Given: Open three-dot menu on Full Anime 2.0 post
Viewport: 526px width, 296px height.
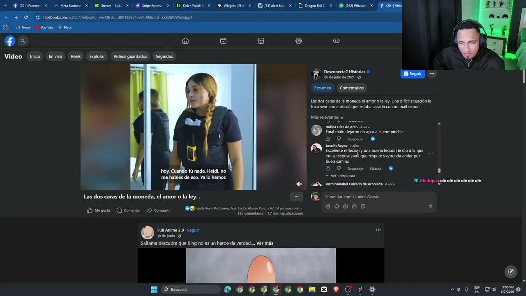Looking at the screenshot, I should coord(378,230).
